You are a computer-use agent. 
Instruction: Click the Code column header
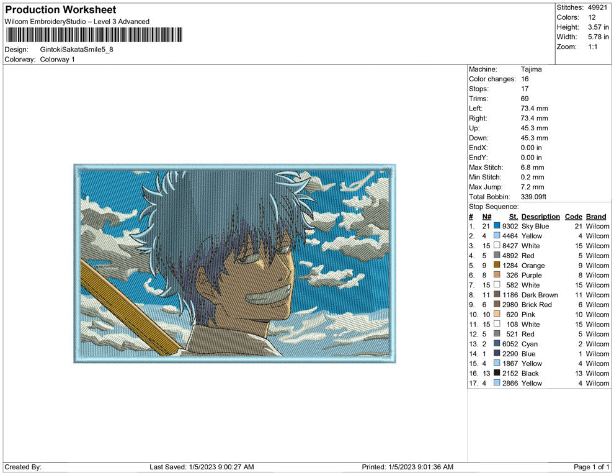(x=573, y=217)
